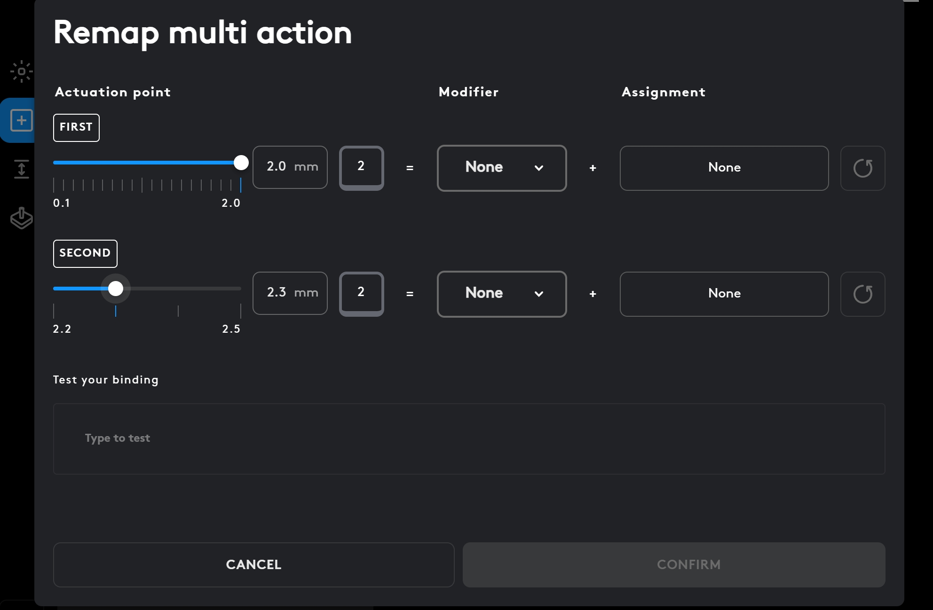Click the first row key 2 icon
Screen dimensions: 933x610
point(361,167)
